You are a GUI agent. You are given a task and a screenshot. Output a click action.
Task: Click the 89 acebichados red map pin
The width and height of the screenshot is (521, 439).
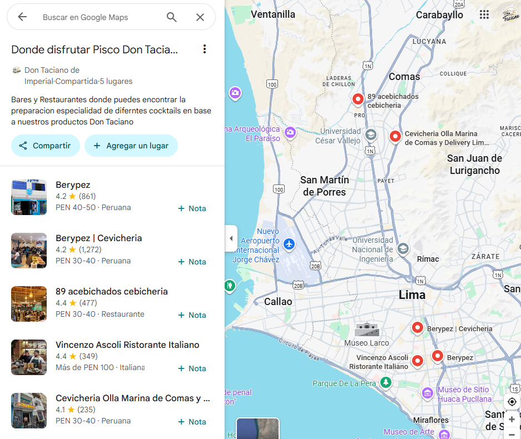pyautogui.click(x=358, y=99)
